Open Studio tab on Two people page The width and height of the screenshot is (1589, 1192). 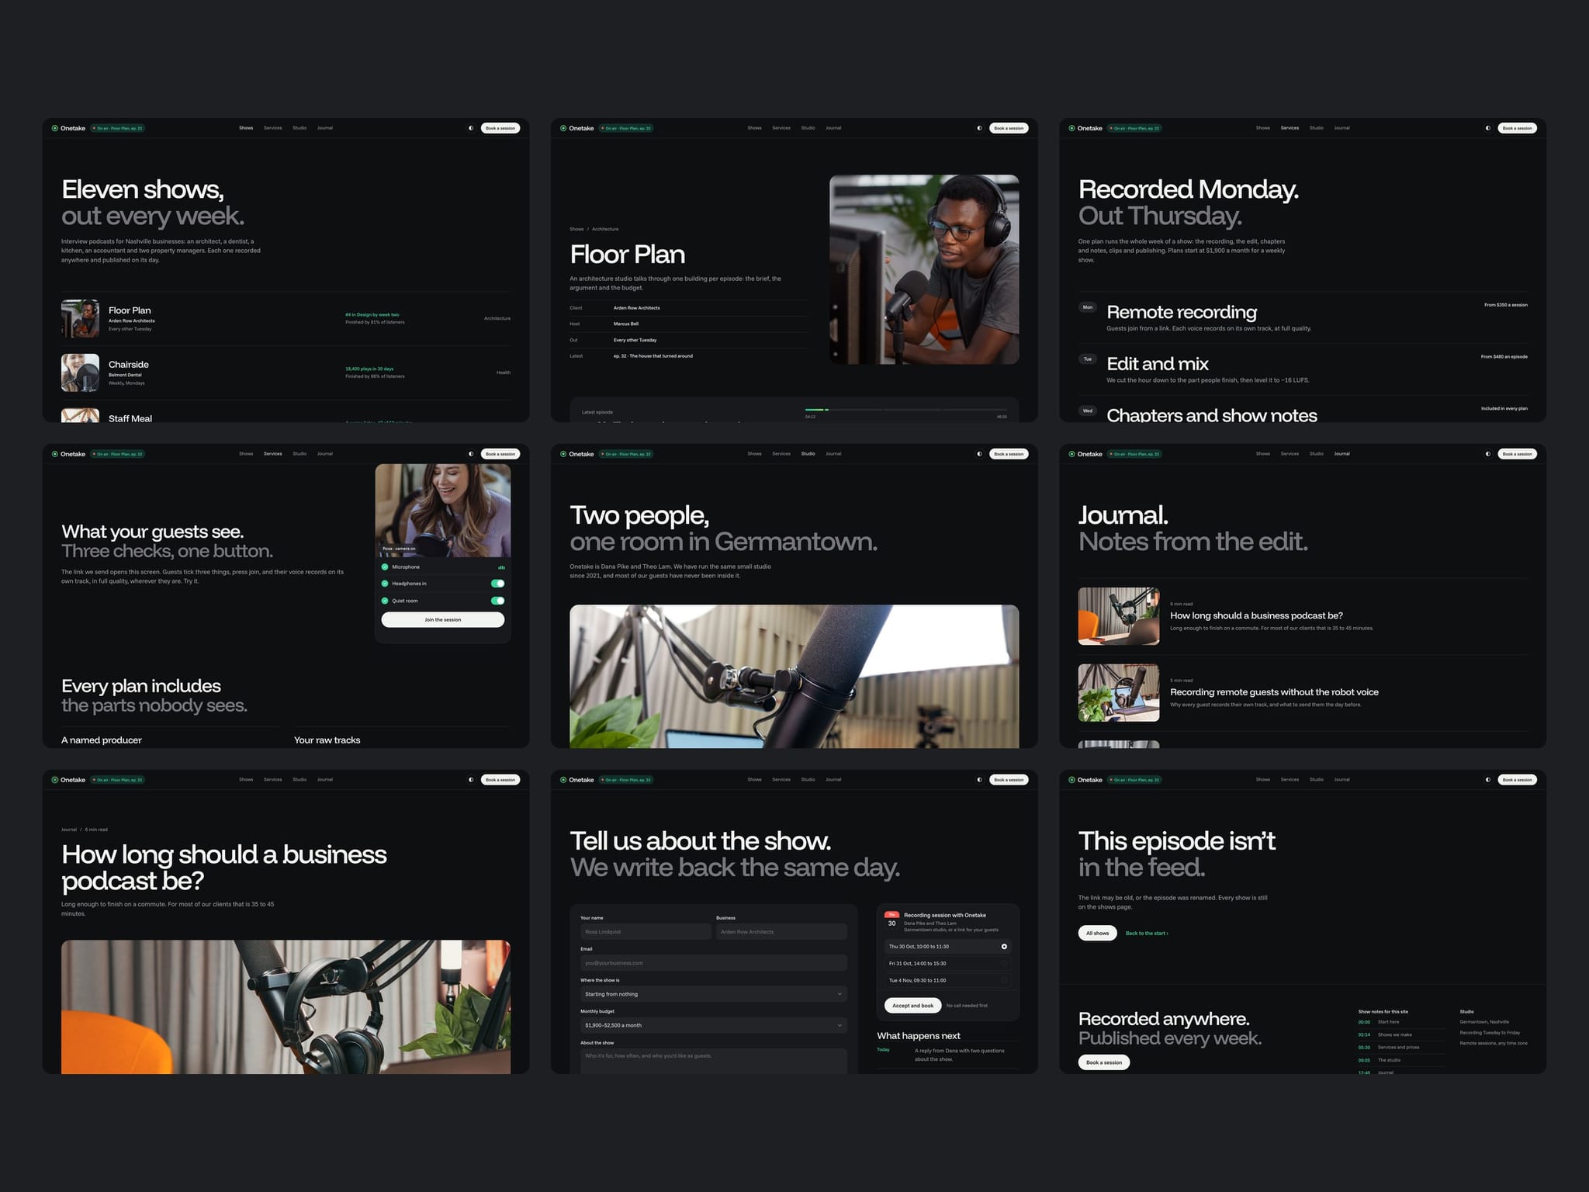808,454
